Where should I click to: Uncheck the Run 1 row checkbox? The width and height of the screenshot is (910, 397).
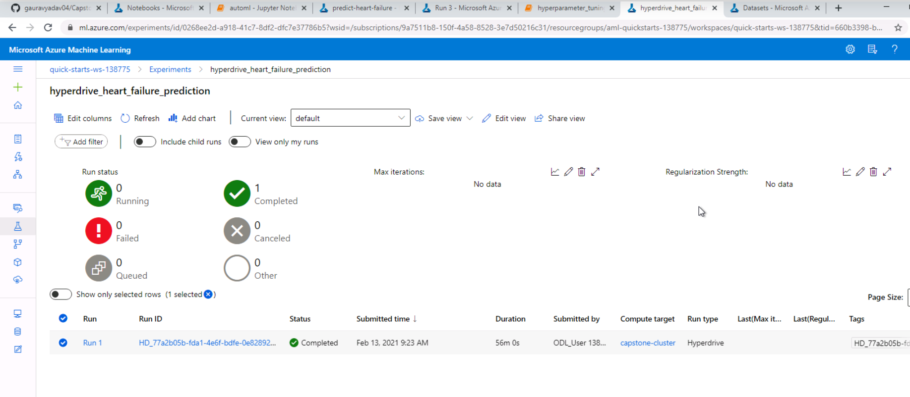pyautogui.click(x=63, y=343)
